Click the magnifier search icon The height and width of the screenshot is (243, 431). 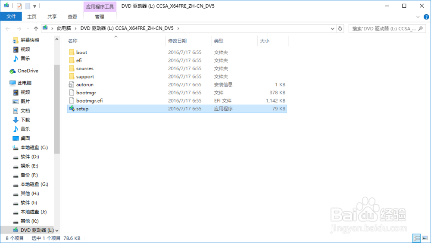point(421,28)
